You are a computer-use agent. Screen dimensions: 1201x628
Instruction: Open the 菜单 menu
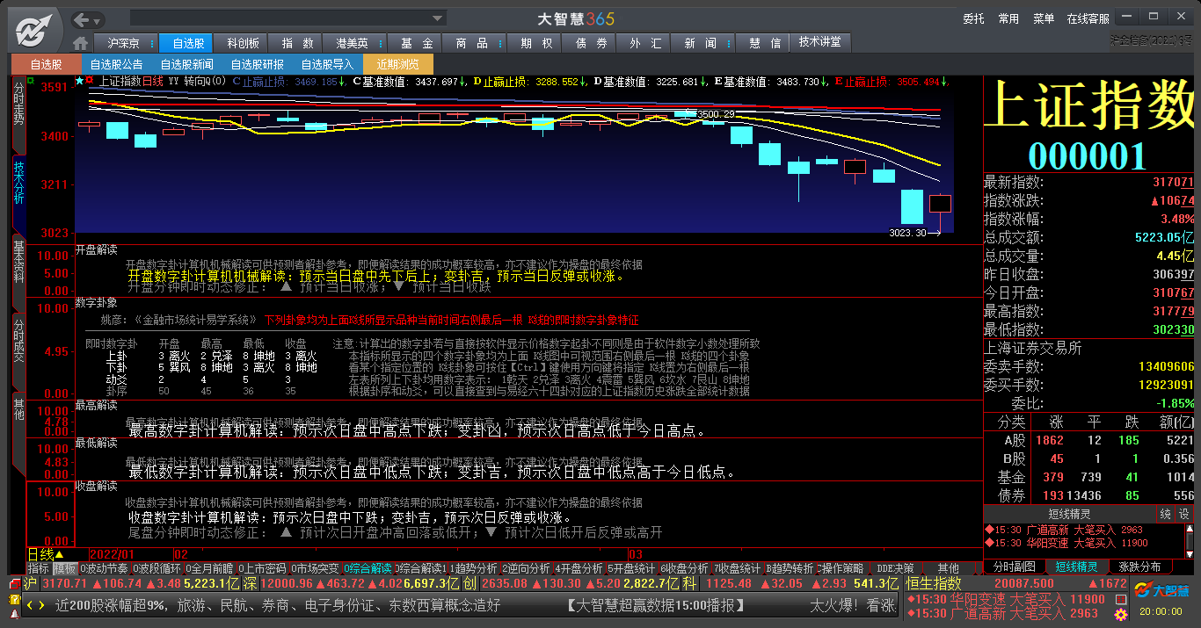1044,18
